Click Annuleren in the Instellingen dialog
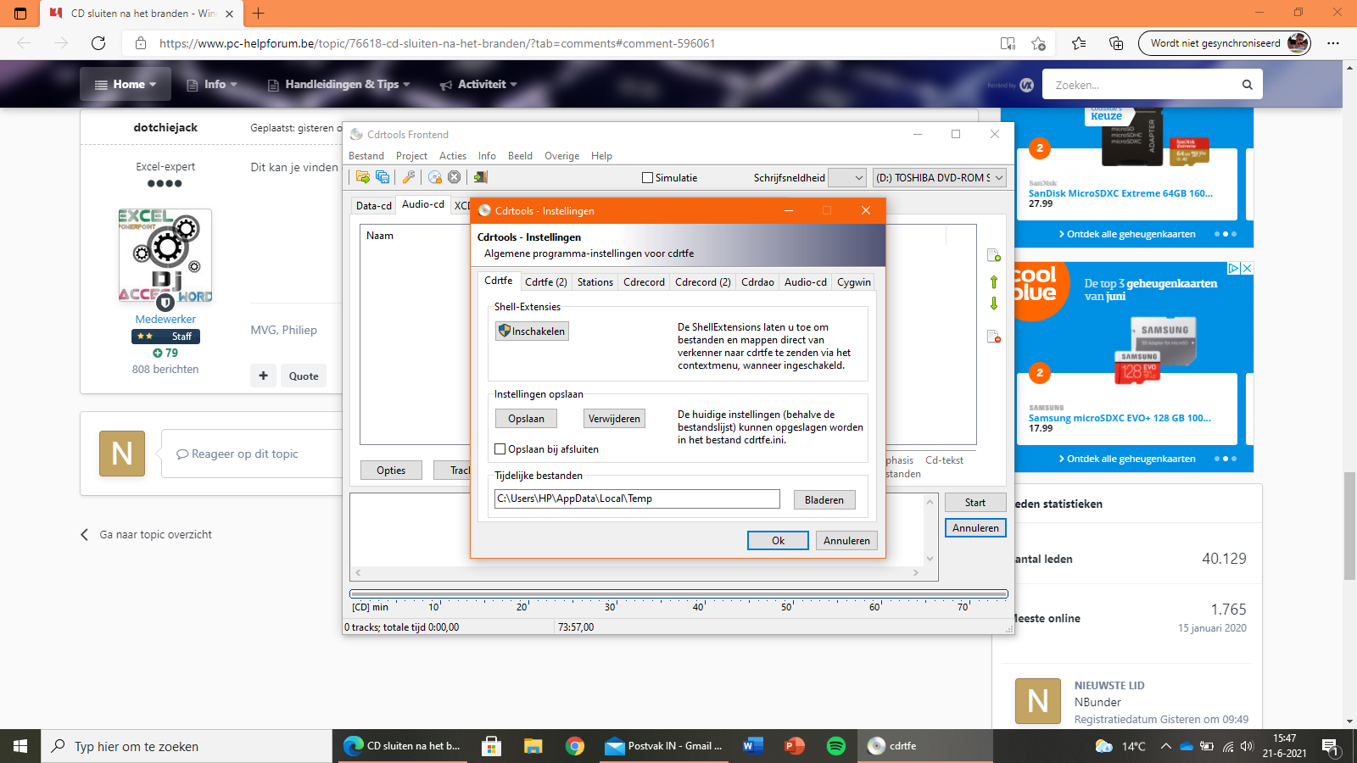This screenshot has height=763, width=1357. coord(846,541)
